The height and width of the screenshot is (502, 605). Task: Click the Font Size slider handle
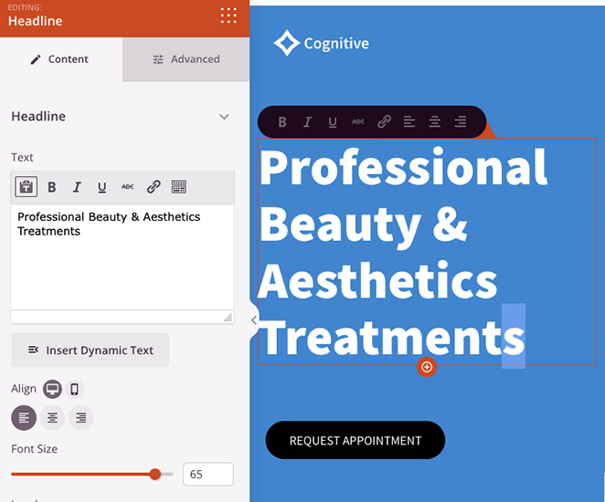click(155, 475)
